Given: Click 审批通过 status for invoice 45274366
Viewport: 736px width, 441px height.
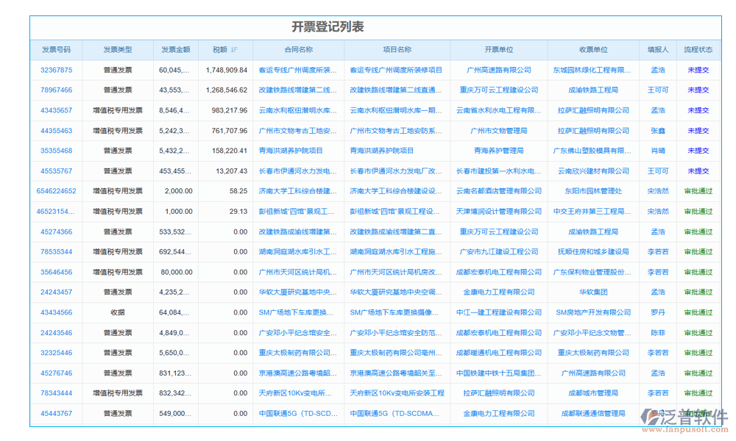Looking at the screenshot, I should pos(698,232).
